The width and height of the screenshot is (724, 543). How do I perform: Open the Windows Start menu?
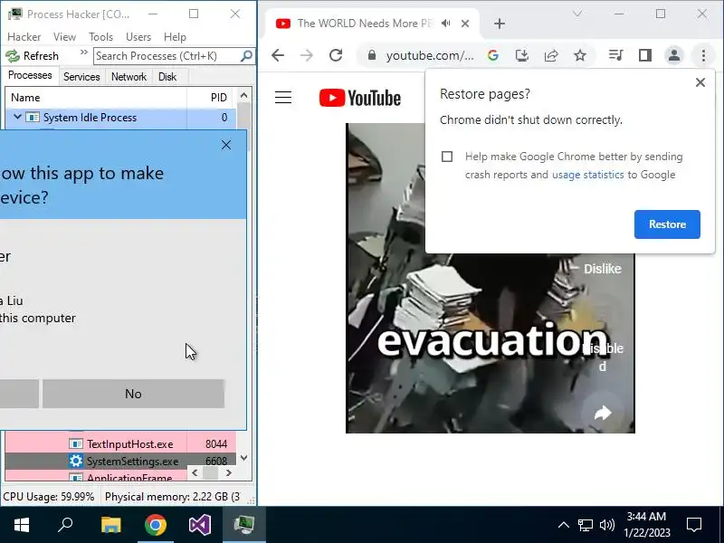(x=21, y=525)
